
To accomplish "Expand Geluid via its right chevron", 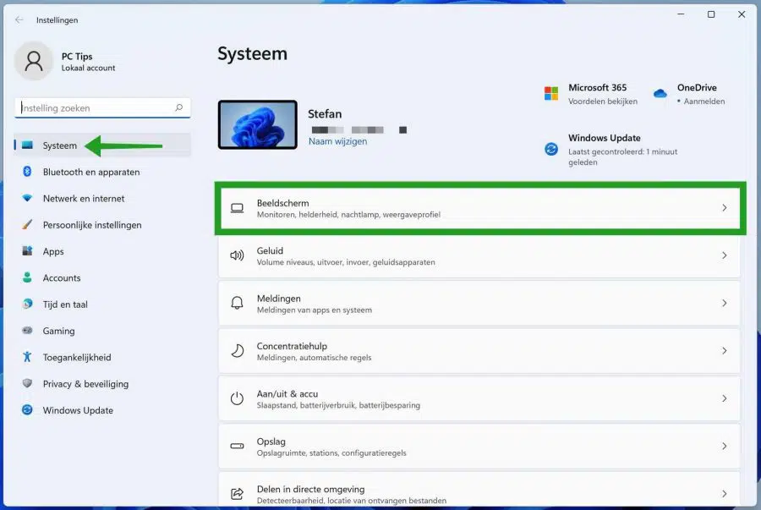I will pos(724,255).
